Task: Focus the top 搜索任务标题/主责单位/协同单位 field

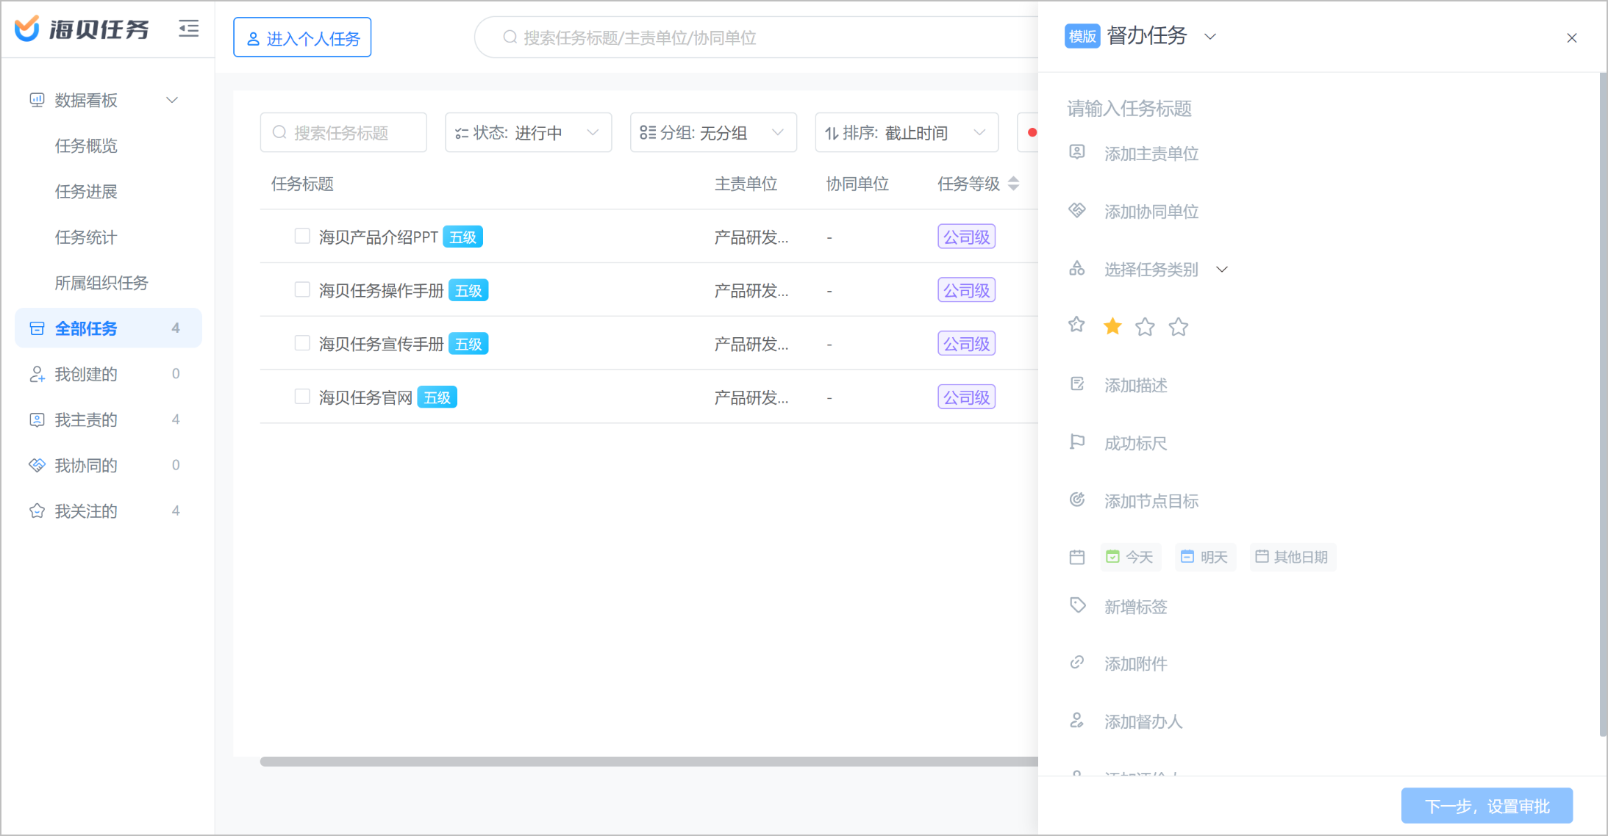Action: click(757, 37)
